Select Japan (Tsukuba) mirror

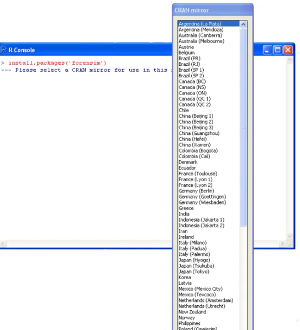[209, 266]
